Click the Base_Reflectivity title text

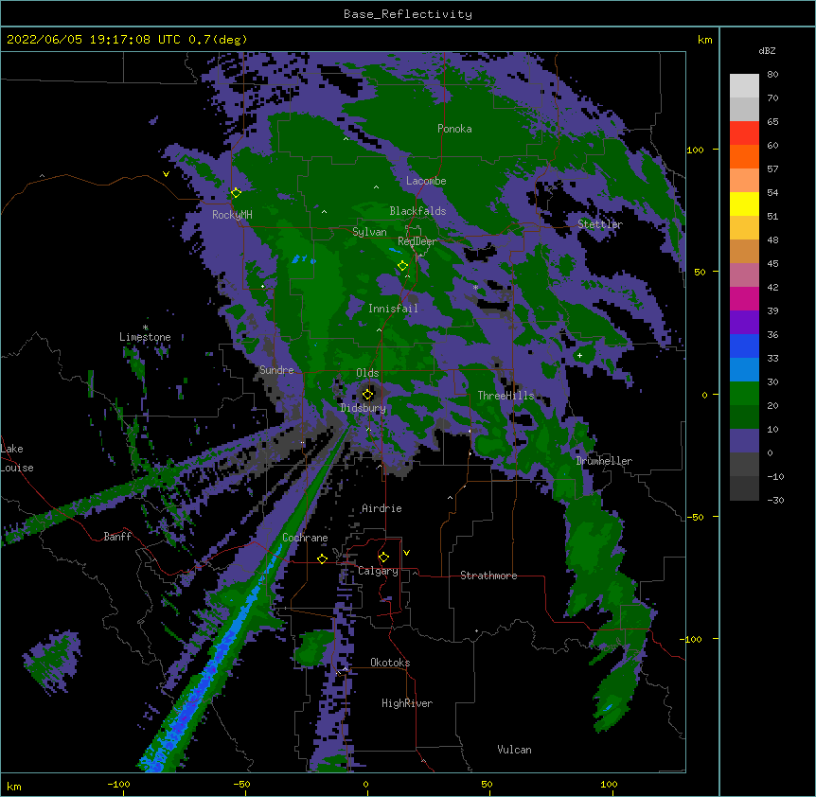click(408, 14)
